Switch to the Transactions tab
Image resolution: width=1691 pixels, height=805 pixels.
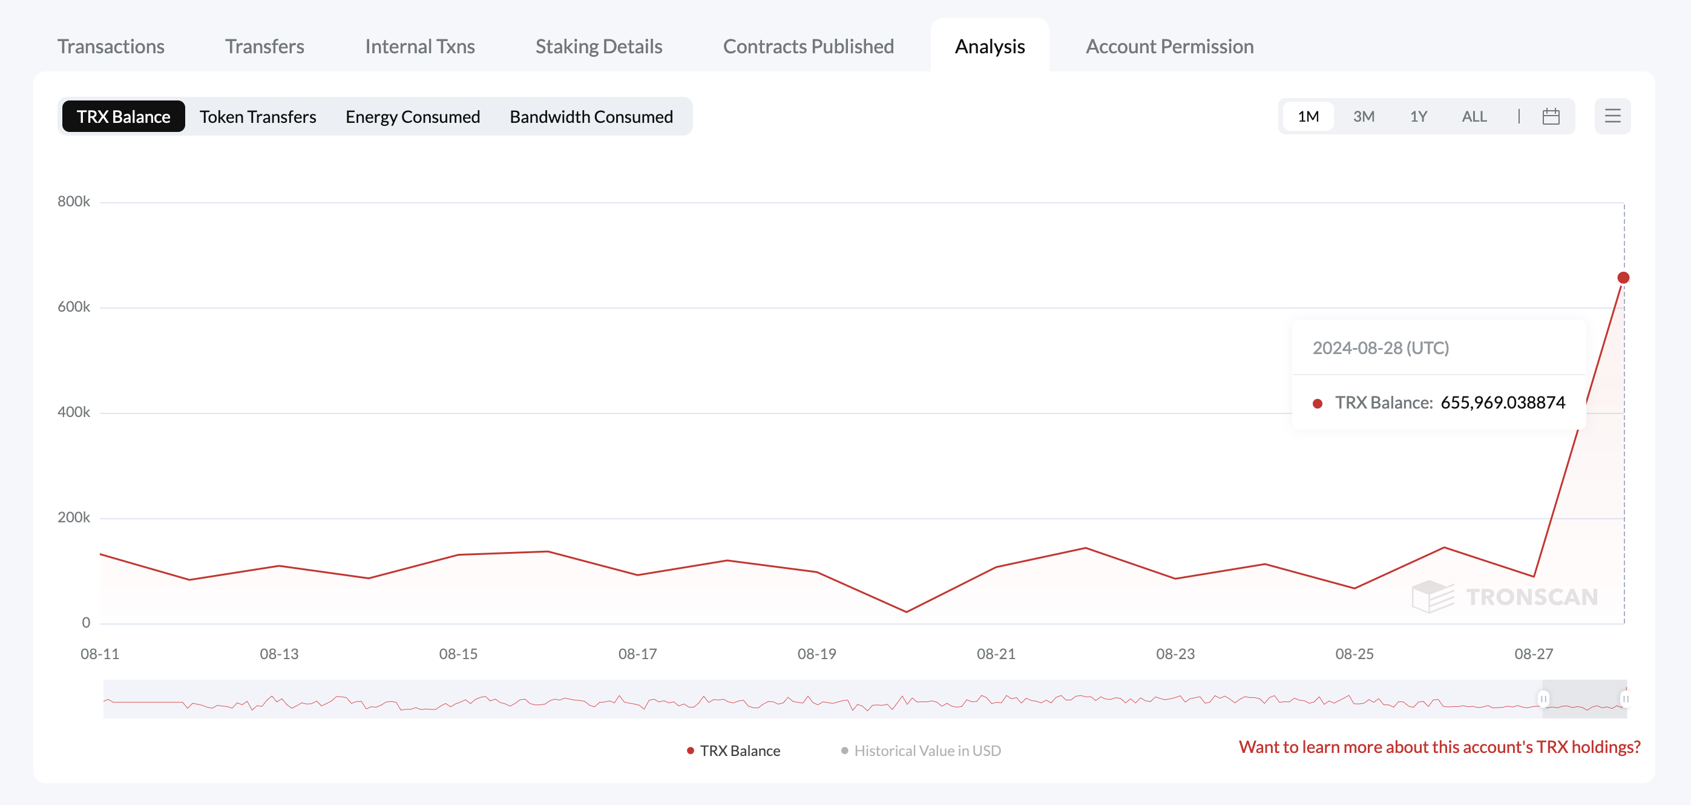(x=110, y=46)
